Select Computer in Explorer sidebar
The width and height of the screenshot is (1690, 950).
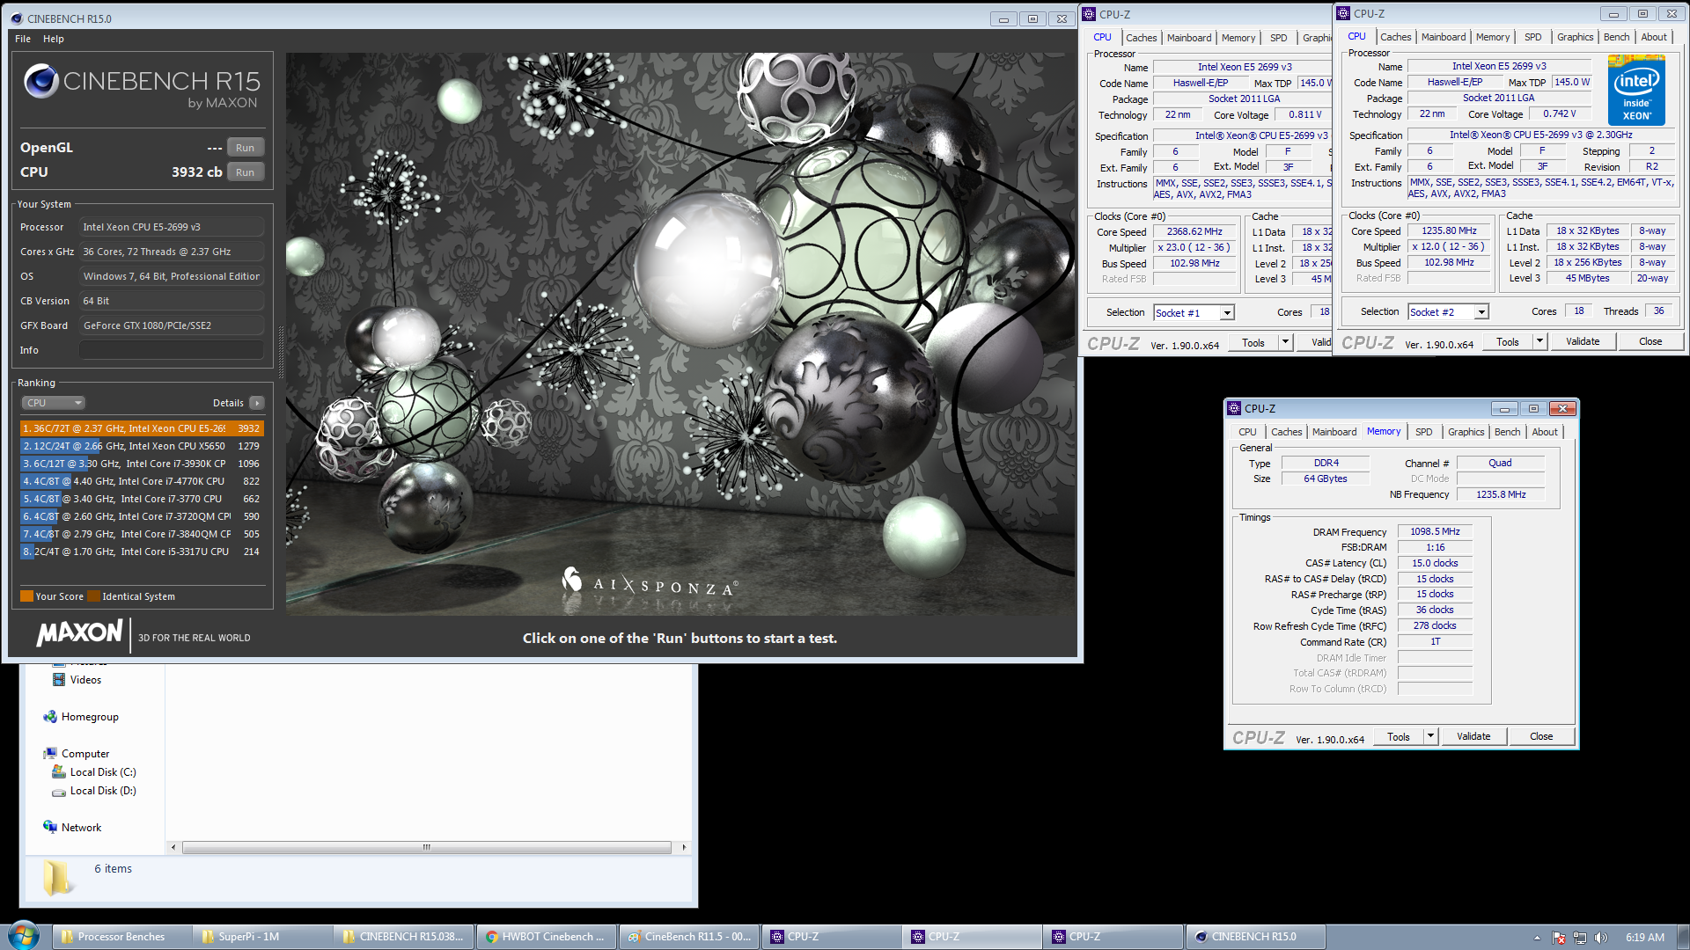click(x=84, y=754)
